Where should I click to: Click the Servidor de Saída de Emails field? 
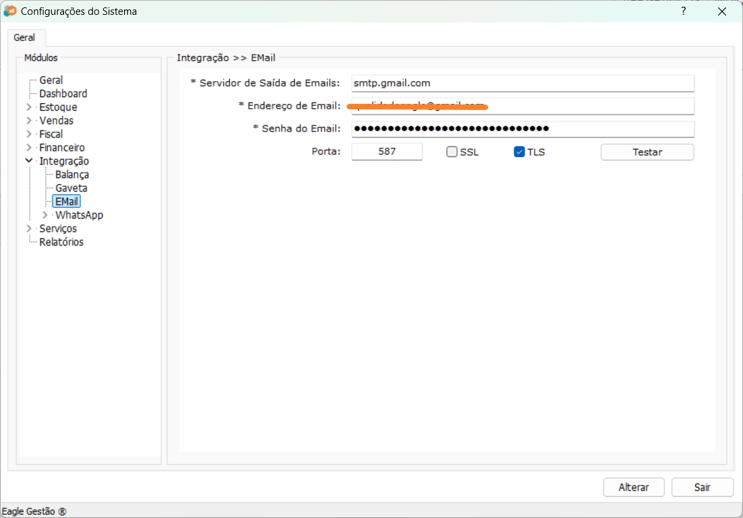click(x=523, y=83)
